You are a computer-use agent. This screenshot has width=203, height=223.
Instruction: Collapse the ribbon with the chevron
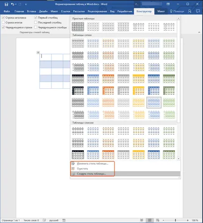coord(199,32)
